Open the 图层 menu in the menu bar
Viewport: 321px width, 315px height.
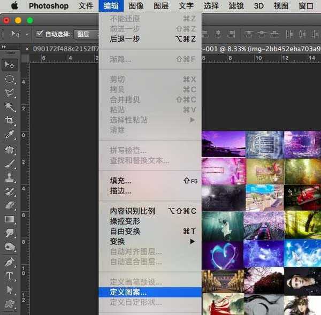161,6
